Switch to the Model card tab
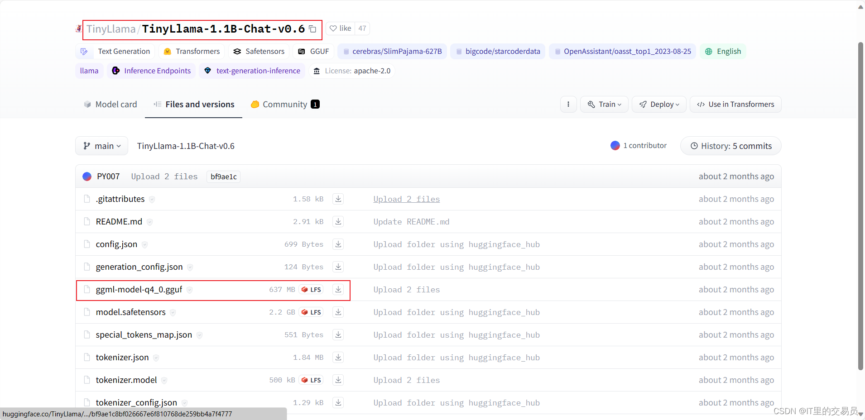This screenshot has width=865, height=420. [111, 104]
